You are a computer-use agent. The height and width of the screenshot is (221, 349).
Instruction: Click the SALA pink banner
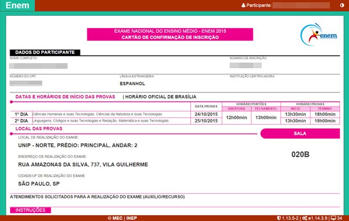coord(300,134)
